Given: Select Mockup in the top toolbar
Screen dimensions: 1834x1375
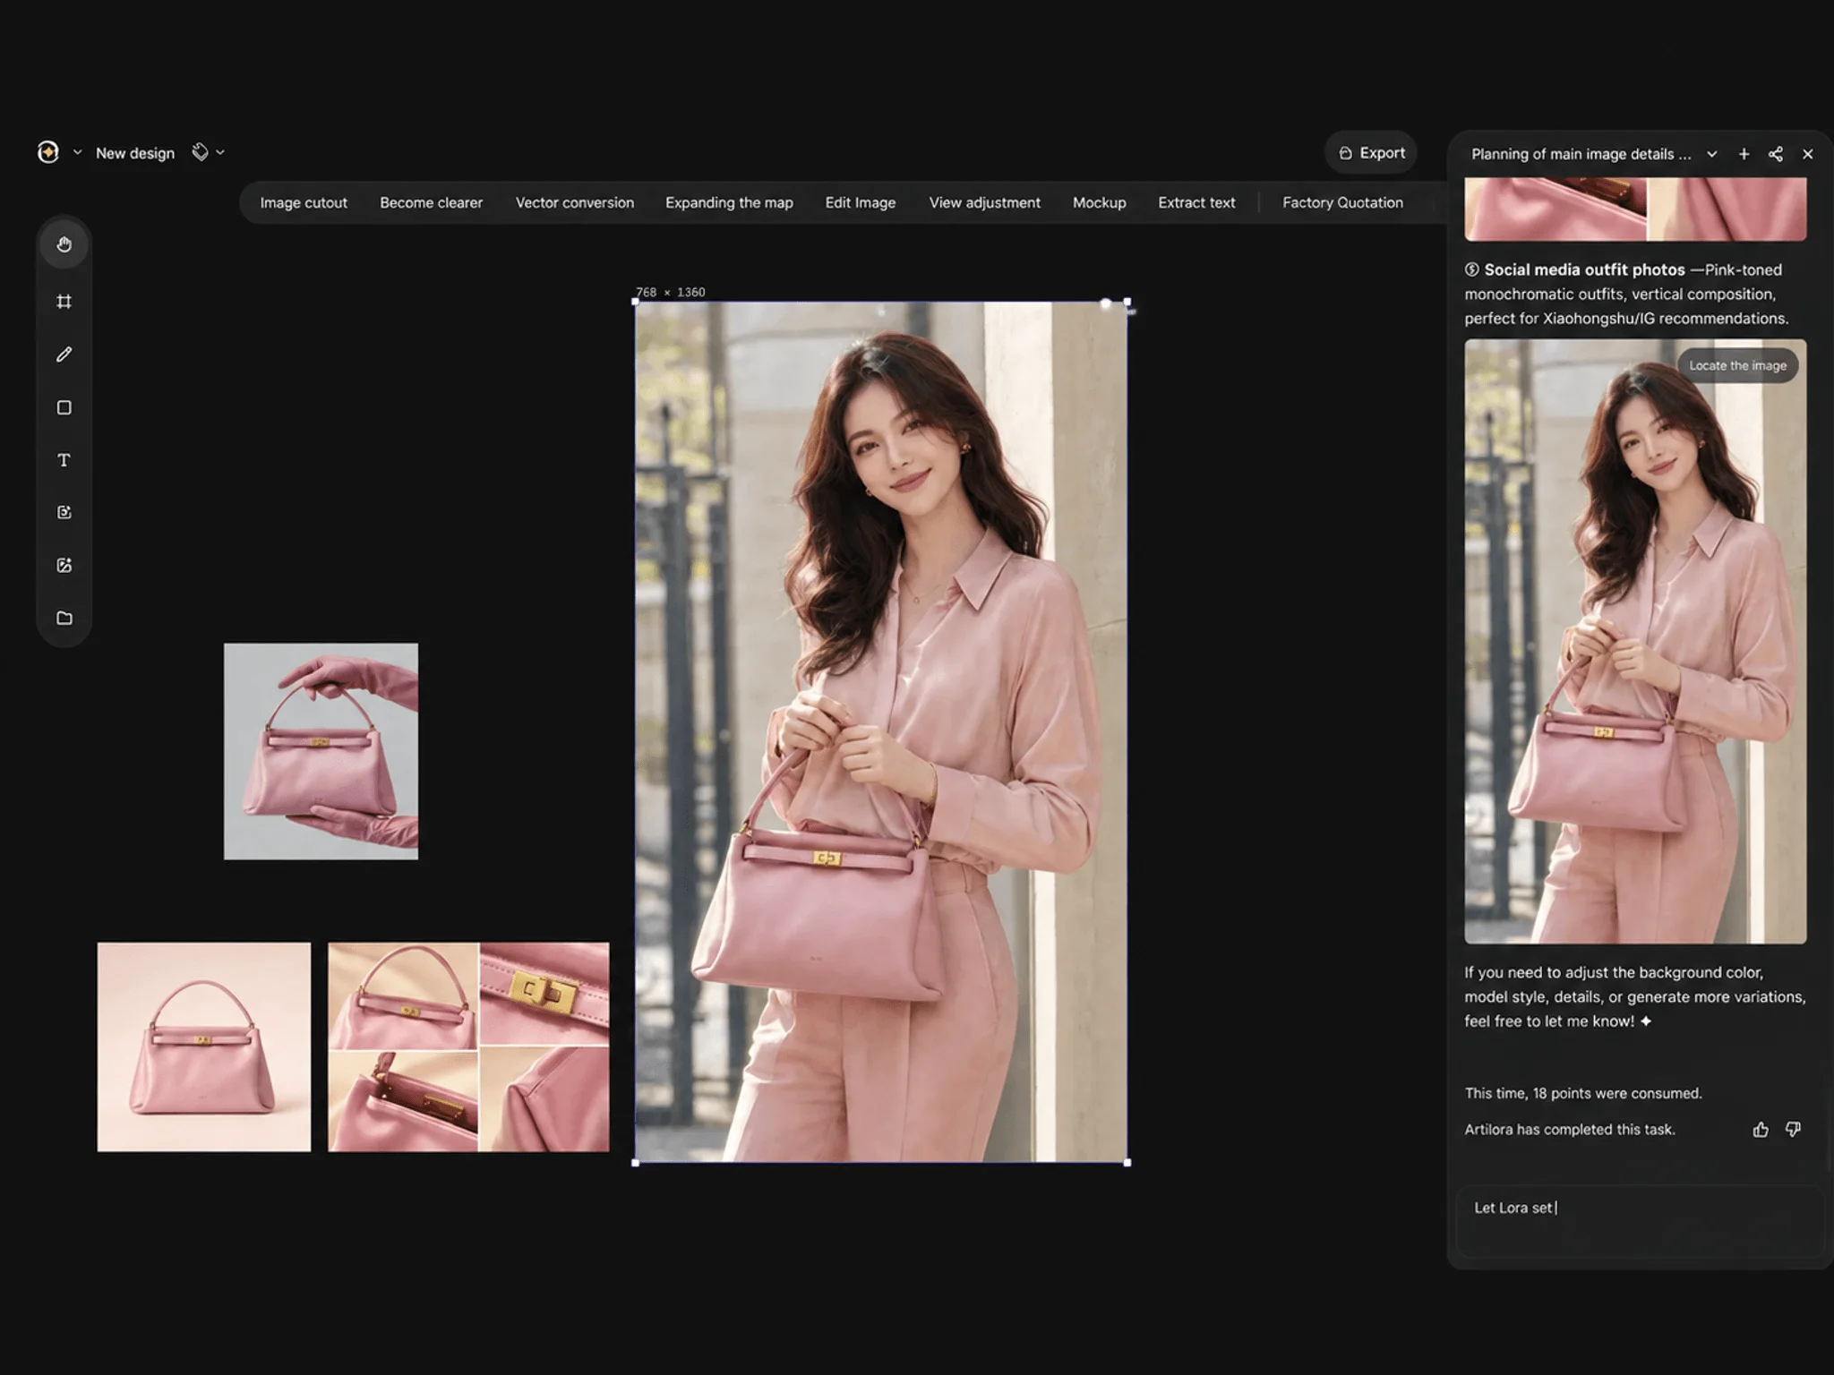Looking at the screenshot, I should (x=1099, y=202).
